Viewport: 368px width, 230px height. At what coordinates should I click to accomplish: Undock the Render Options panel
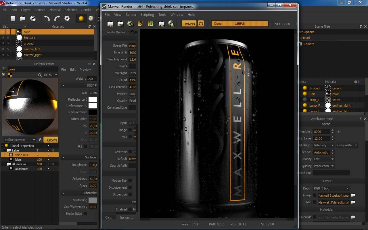[x=132, y=32]
